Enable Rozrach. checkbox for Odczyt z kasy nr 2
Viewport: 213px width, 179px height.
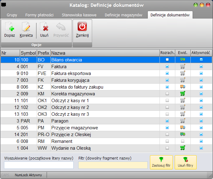[x=167, y=107]
